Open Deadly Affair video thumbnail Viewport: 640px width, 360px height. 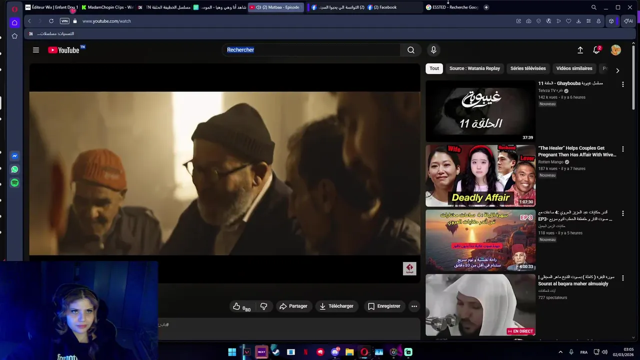[x=480, y=175]
